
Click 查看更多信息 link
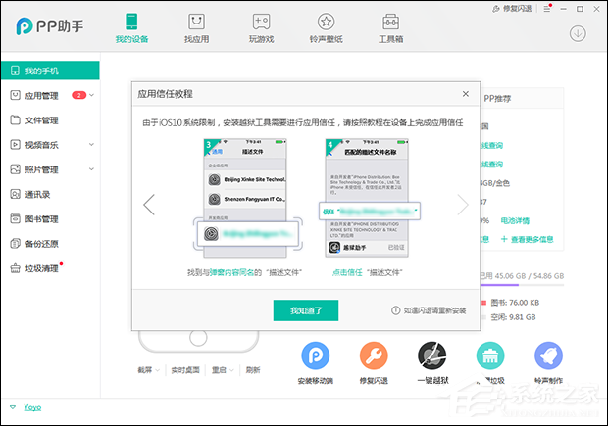coord(527,239)
